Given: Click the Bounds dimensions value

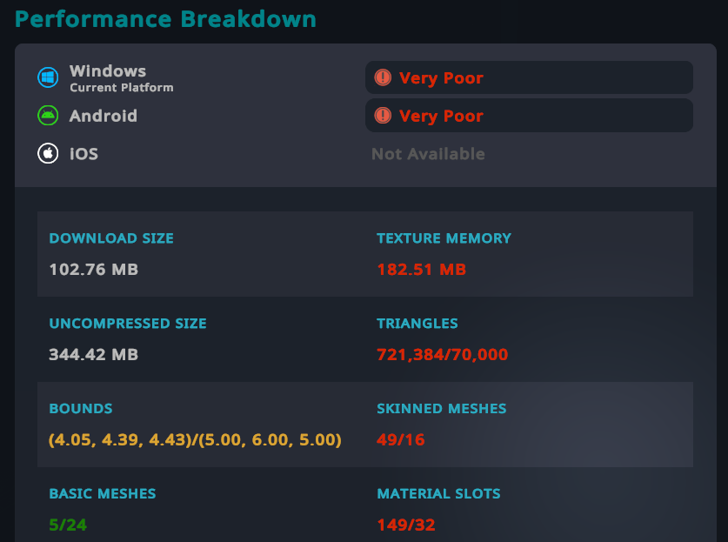Looking at the screenshot, I should pyautogui.click(x=195, y=440).
